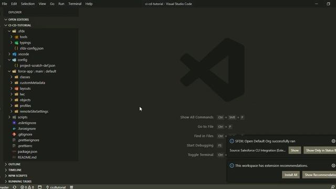Screen dimensions: 336x189
Task: Click the Go to File shortcut hint
Action: [215, 127]
